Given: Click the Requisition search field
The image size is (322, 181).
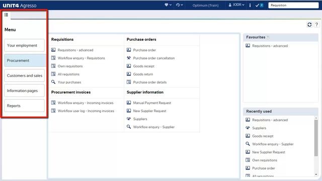Looking at the screenshot, I should pyautogui.click(x=293, y=6).
